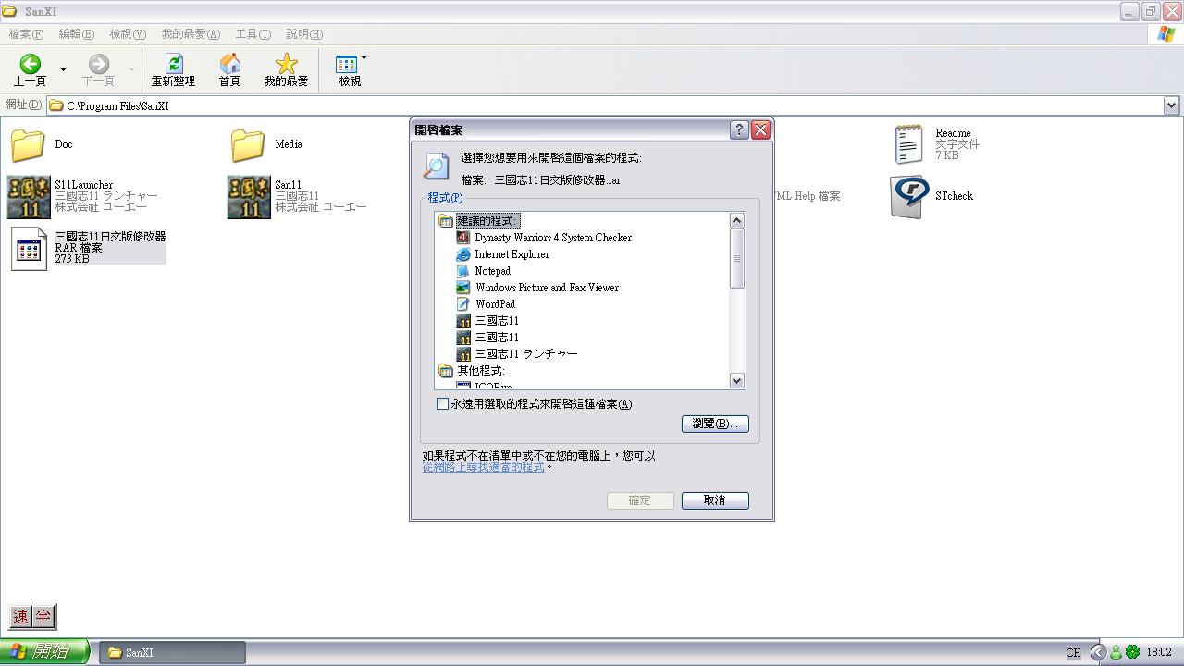Open the 說明(H) menu
This screenshot has width=1184, height=666.
(x=304, y=34)
